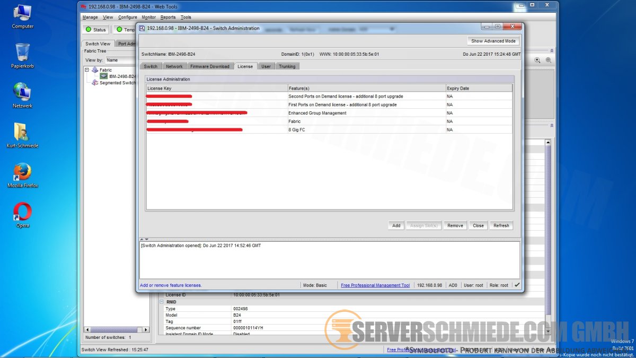Click the zoom in magnifier icon
The height and width of the screenshot is (358, 636).
coord(537,60)
